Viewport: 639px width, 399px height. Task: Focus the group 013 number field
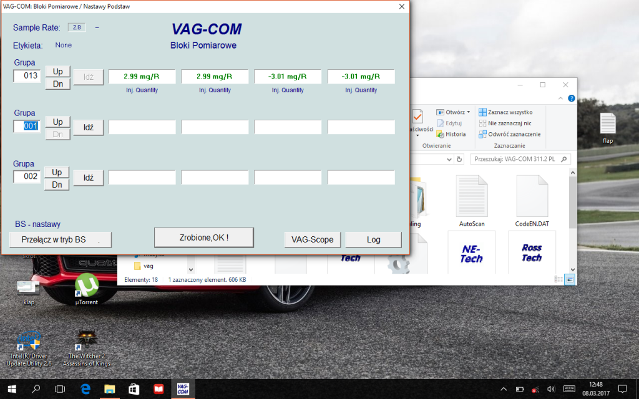pos(27,75)
